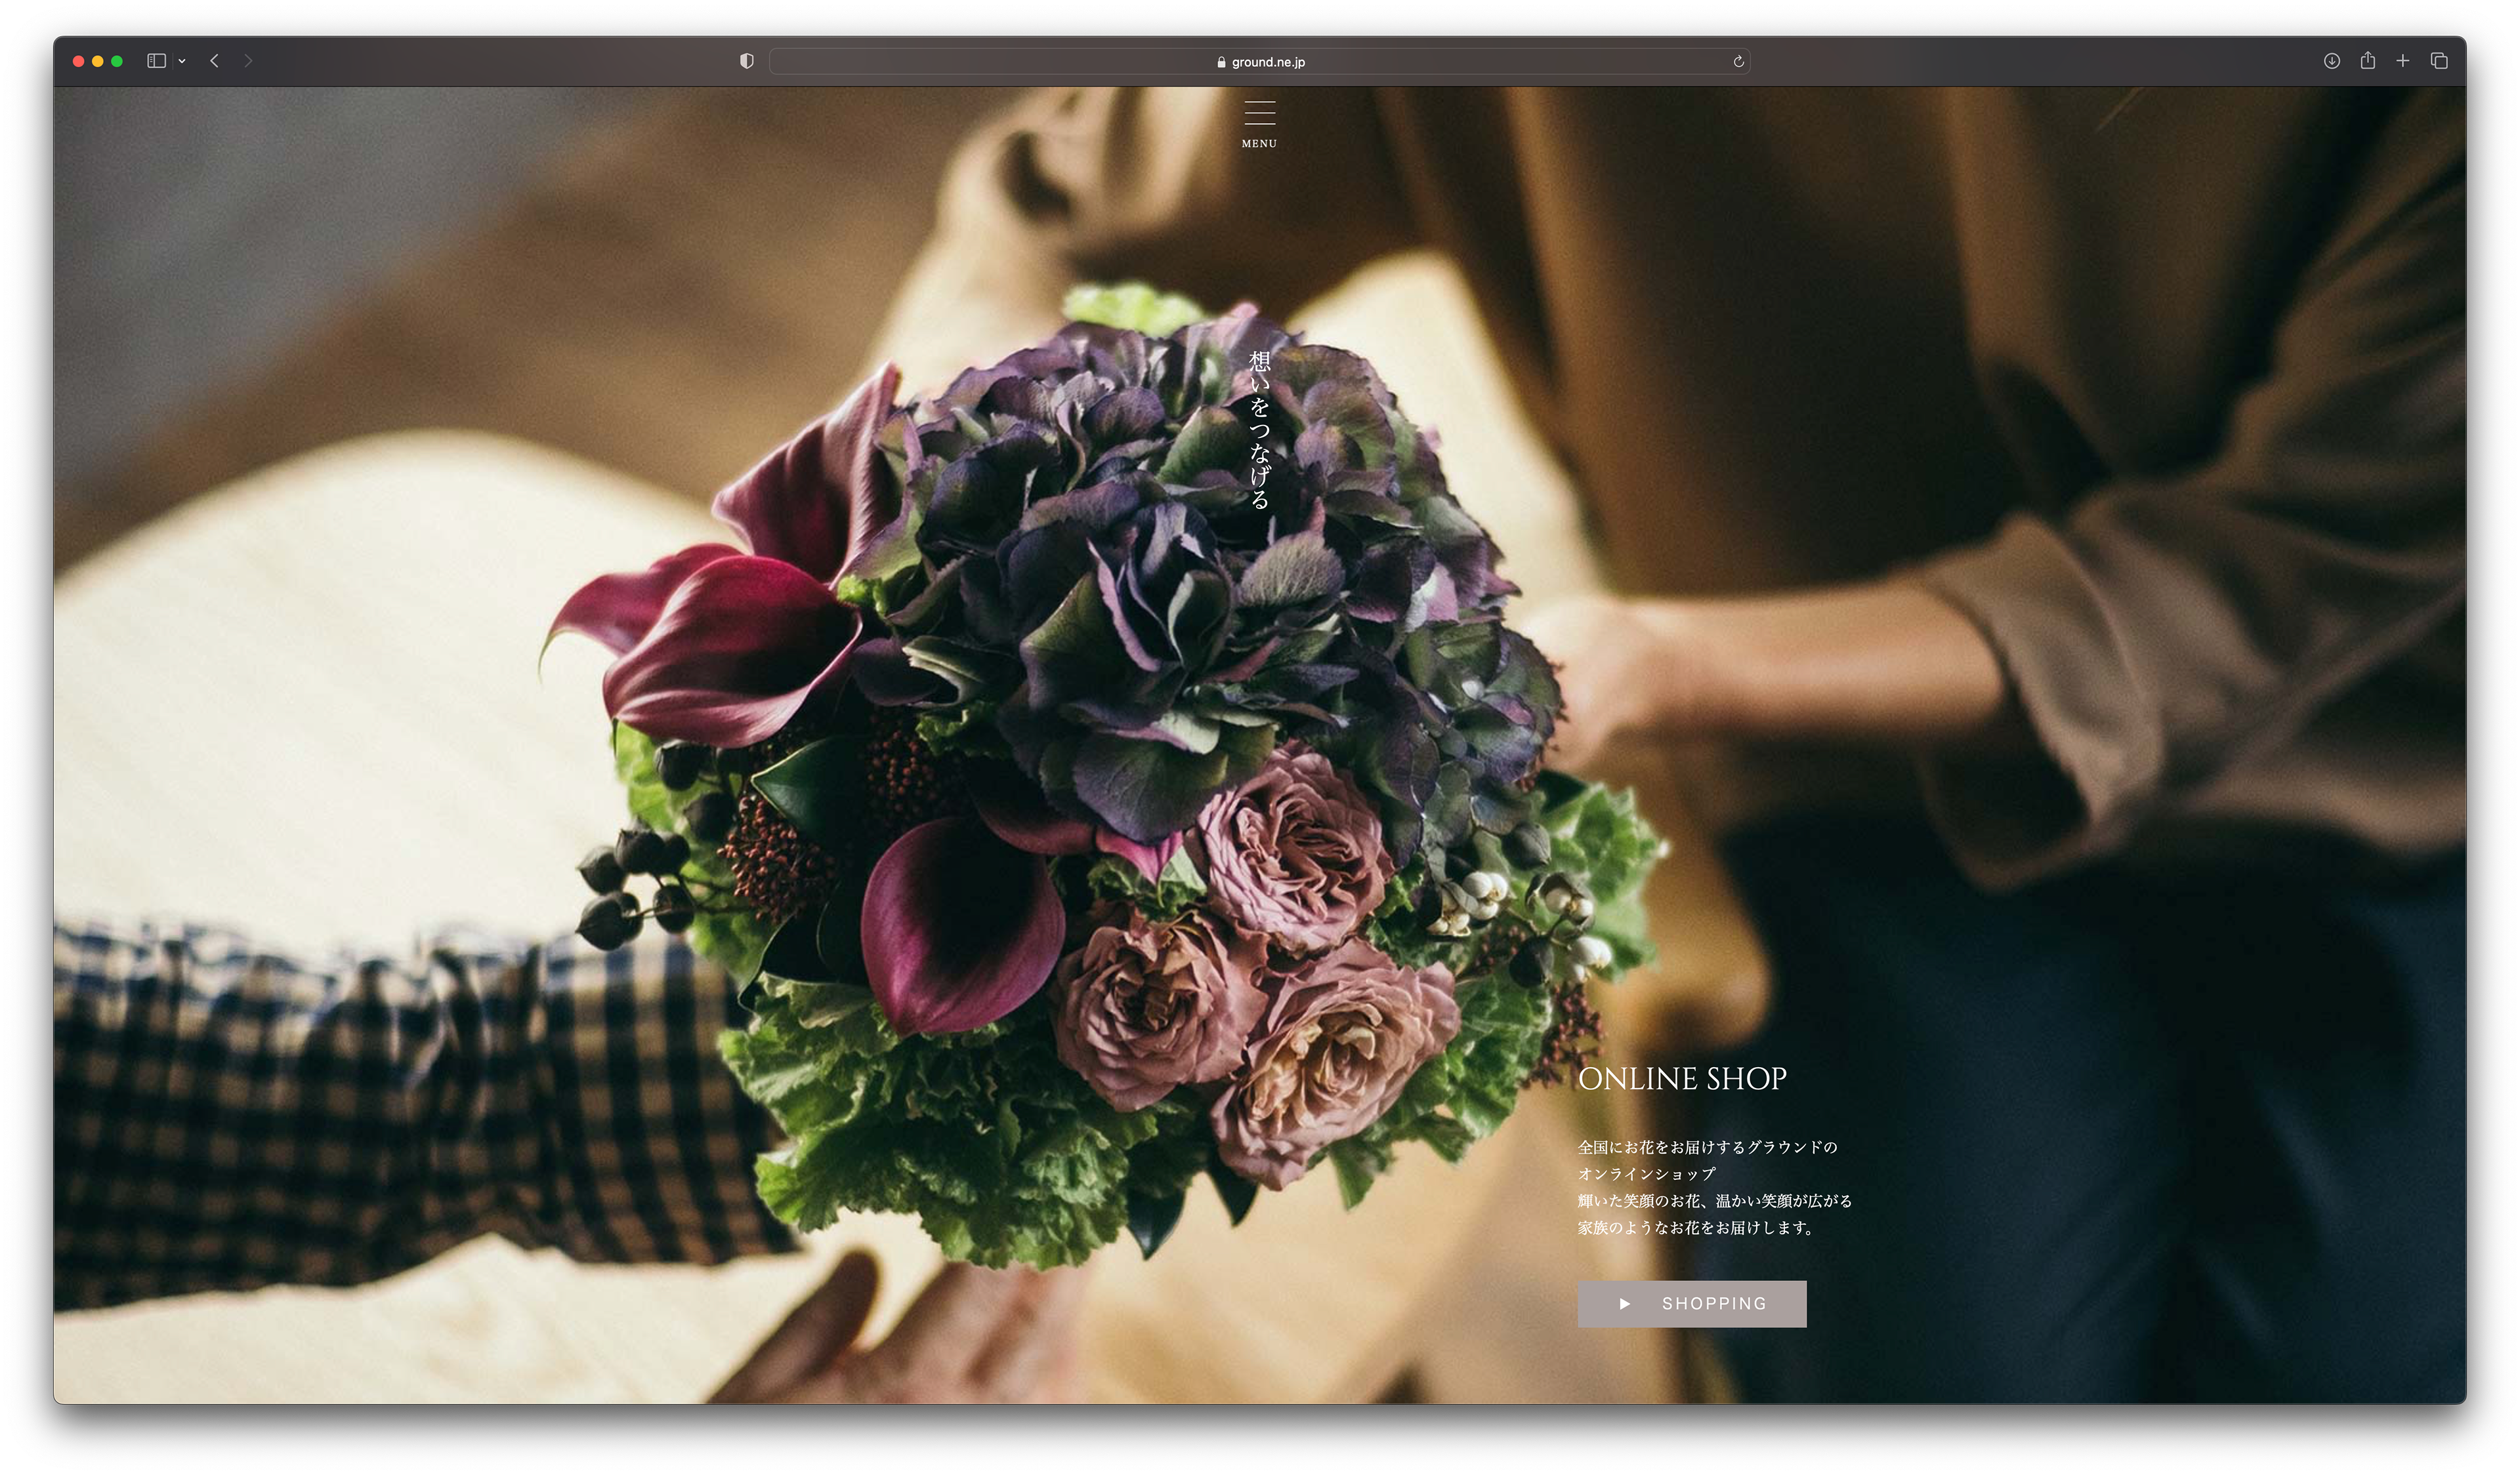Click the yellow minimize window button

[x=97, y=61]
